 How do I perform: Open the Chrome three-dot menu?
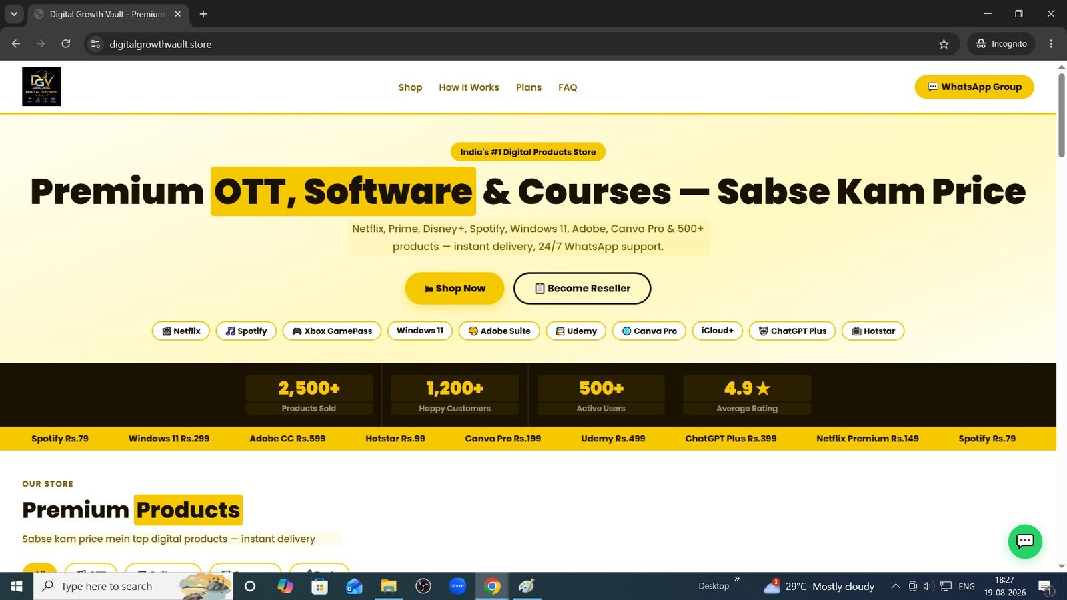pyautogui.click(x=1051, y=44)
